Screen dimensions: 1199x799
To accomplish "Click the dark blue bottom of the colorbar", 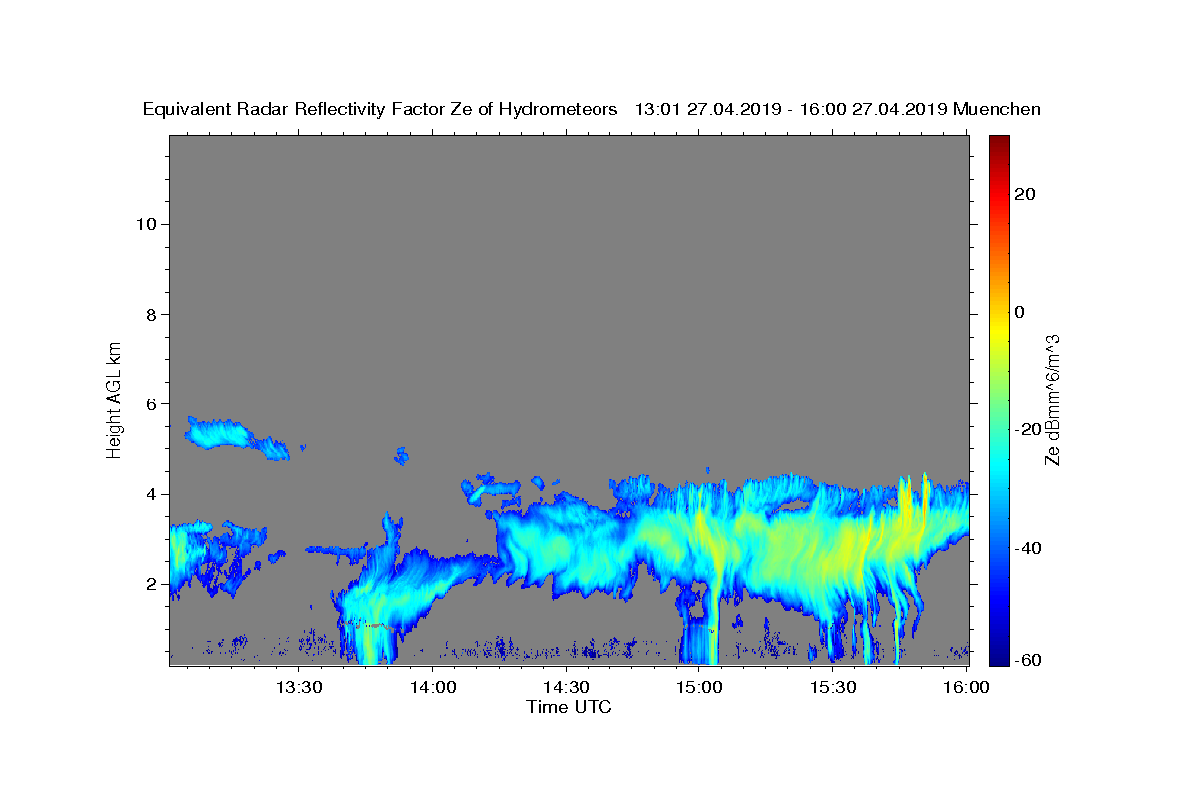I will [999, 654].
